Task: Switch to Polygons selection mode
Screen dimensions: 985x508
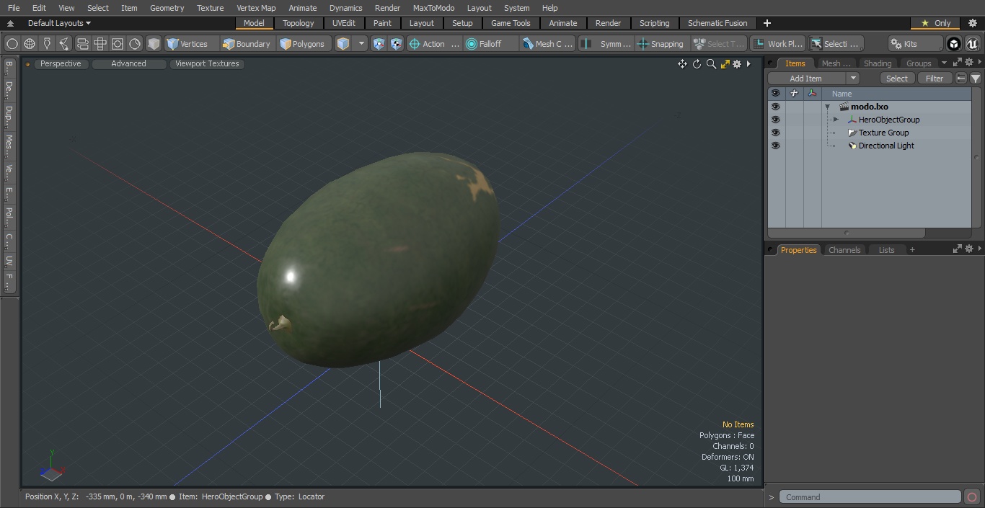Action: pos(304,44)
